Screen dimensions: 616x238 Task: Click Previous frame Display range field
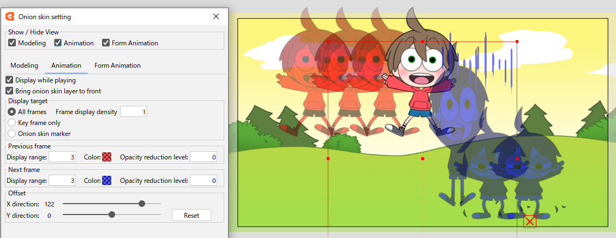[62, 157]
